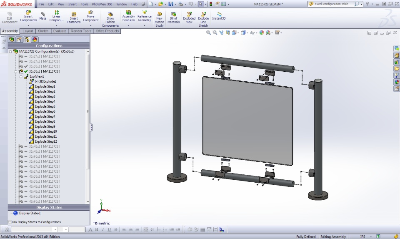Switch to the Office Products tab
The width and height of the screenshot is (400, 239).
[107, 31]
